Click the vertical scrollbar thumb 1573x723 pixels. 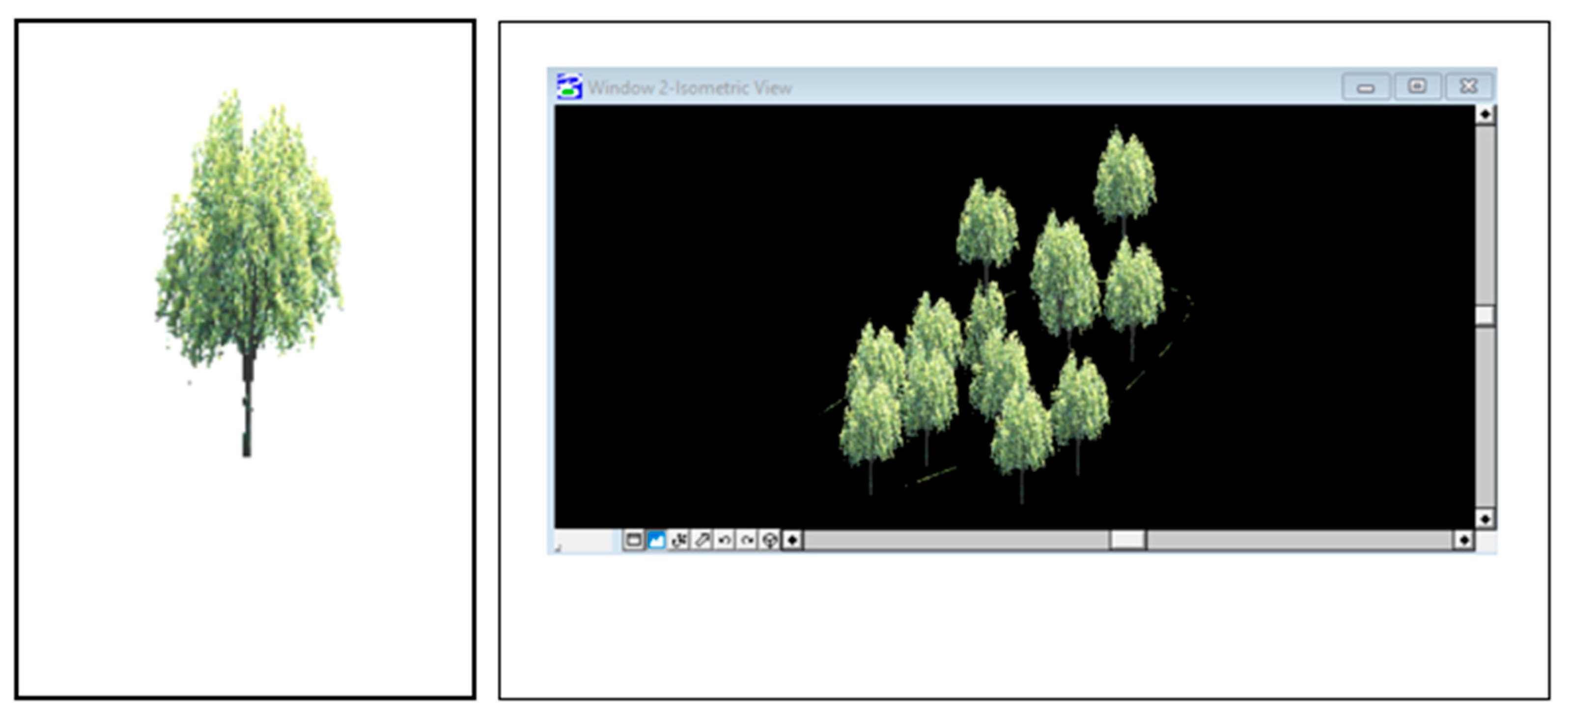pos(1485,316)
